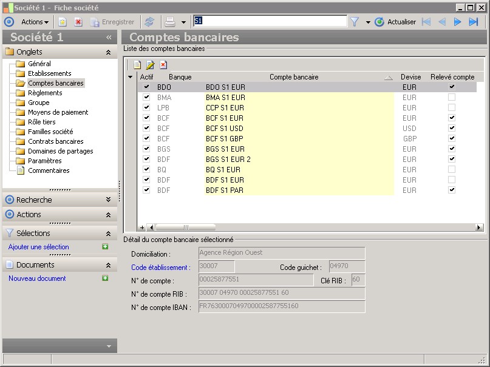
Task: Toggle Relevé compte checkbox for BDF S1 PAR
Action: [452, 190]
